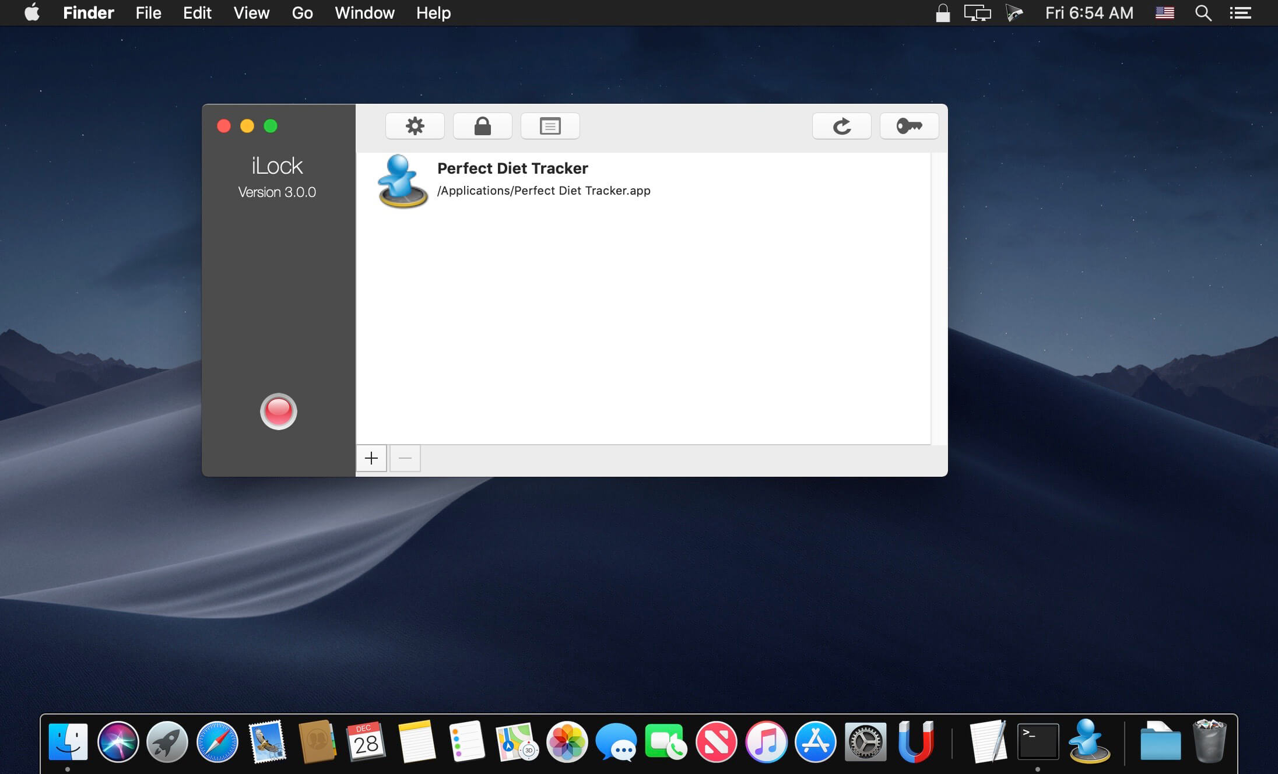
Task: Open Mail stamp icon in Dock
Action: (x=268, y=742)
